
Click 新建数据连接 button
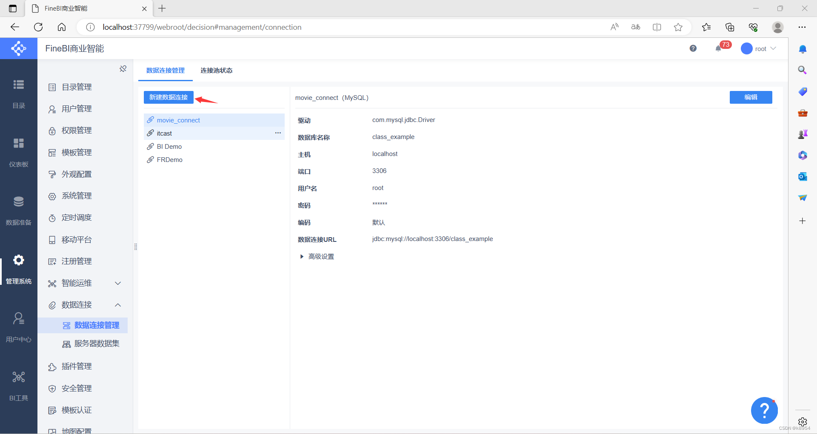169,97
